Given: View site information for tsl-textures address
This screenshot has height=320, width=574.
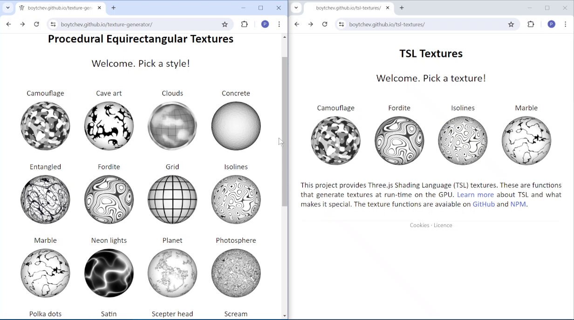Looking at the screenshot, I should 342,24.
